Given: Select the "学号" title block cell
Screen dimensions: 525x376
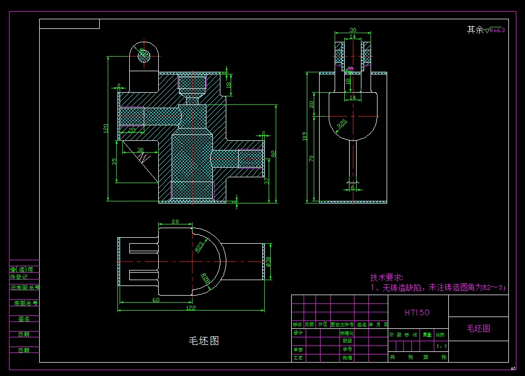Looking at the screenshot, I should pyautogui.click(x=347, y=349).
